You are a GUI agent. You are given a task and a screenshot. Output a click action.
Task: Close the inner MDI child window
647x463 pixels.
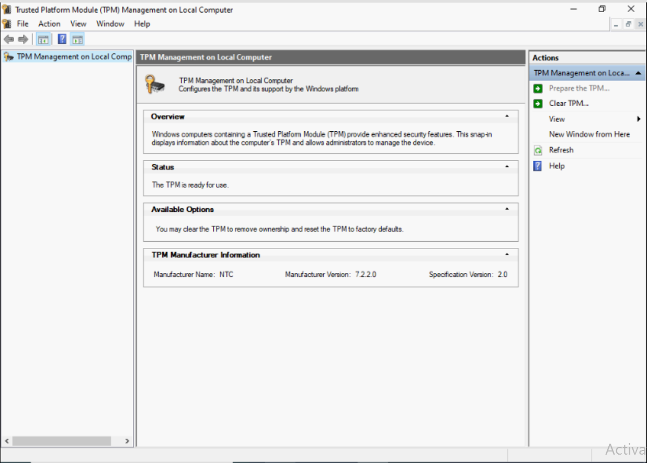point(640,24)
